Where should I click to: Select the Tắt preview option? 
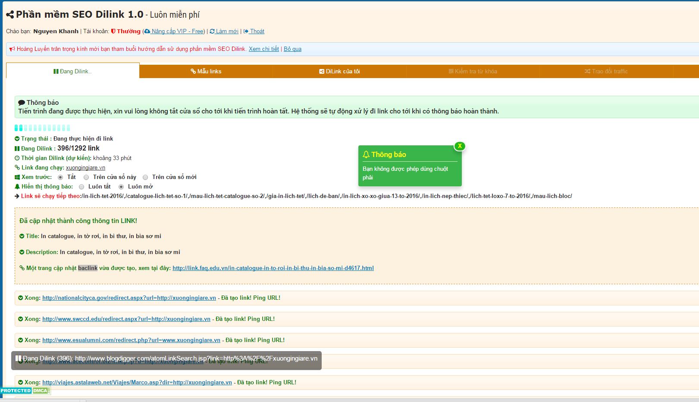point(60,177)
